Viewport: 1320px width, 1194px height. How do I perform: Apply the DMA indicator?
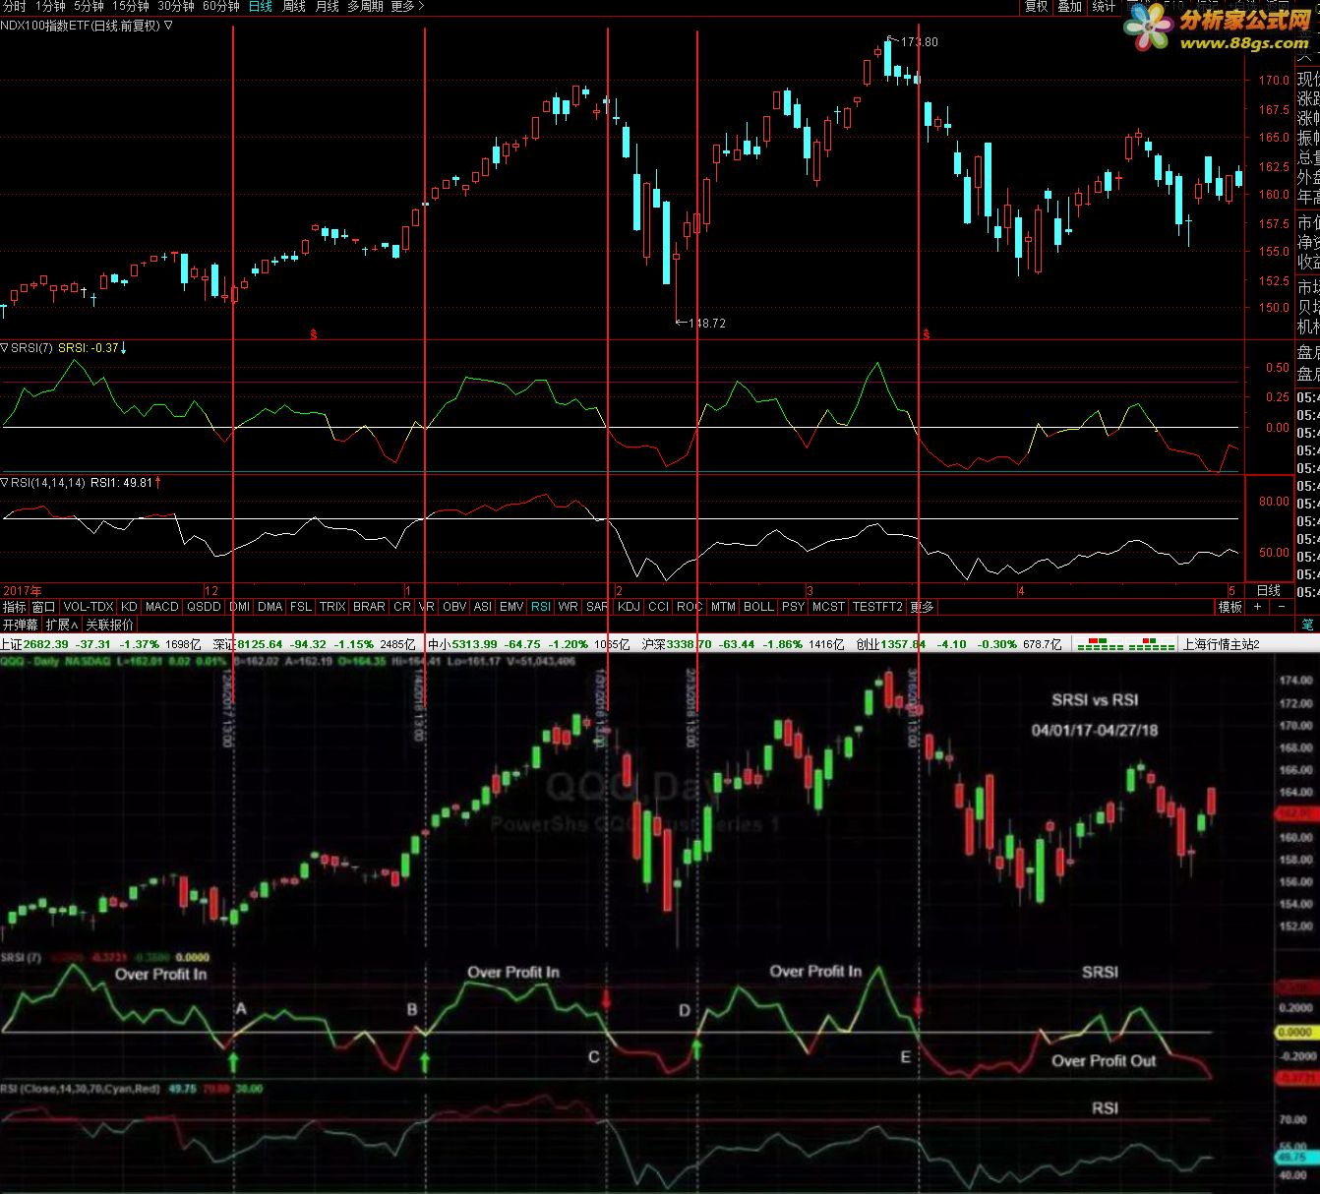[x=270, y=607]
